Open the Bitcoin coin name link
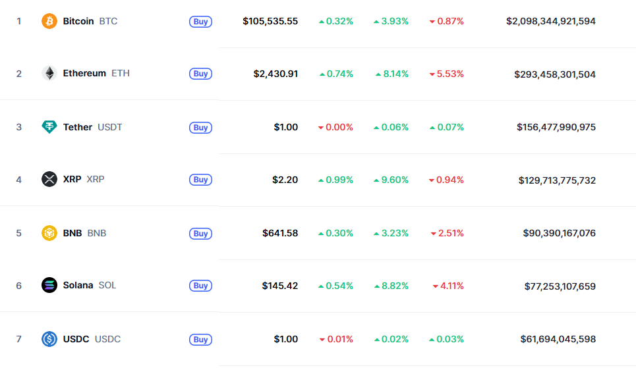This screenshot has height=368, width=636. click(x=78, y=21)
